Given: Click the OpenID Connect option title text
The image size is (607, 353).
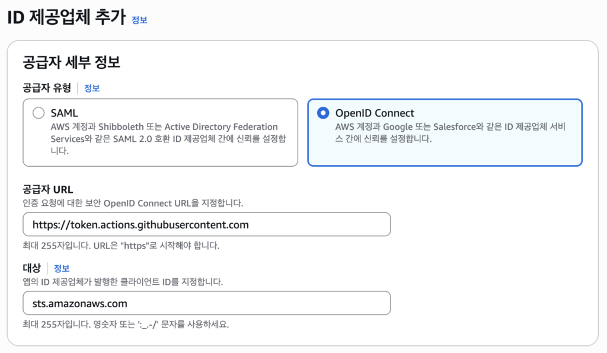Looking at the screenshot, I should tap(375, 113).
